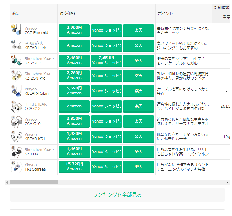Open Amazon 15,320円 for TRI Starsea

[x=74, y=167]
